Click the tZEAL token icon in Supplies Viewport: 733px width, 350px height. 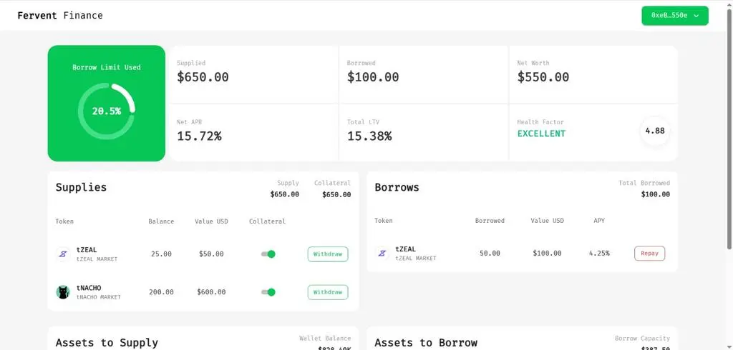[x=63, y=254]
